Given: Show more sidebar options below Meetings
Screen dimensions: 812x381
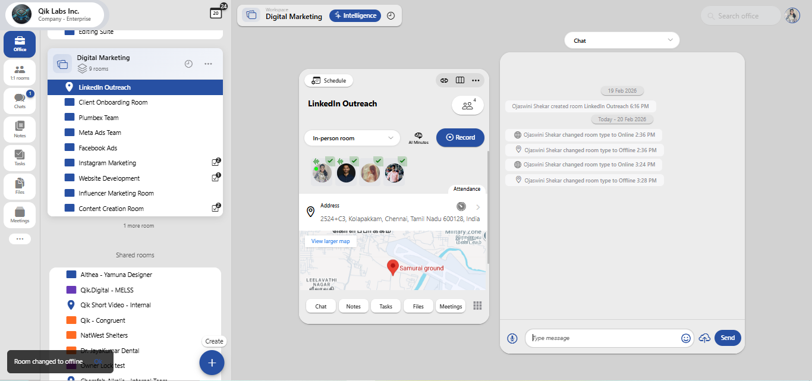Looking at the screenshot, I should tap(20, 239).
